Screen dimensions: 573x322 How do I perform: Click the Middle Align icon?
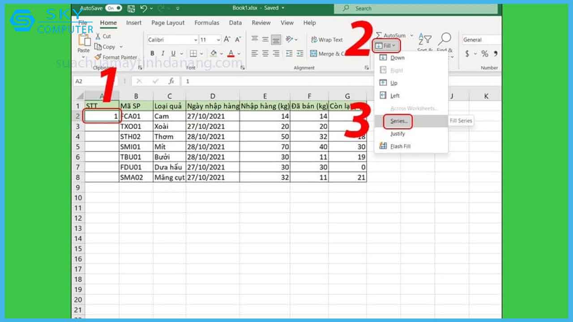(265, 39)
